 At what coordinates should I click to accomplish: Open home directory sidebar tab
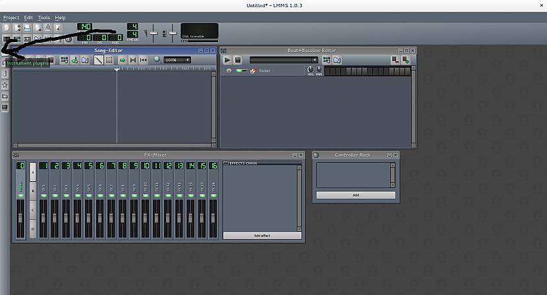tap(5, 96)
